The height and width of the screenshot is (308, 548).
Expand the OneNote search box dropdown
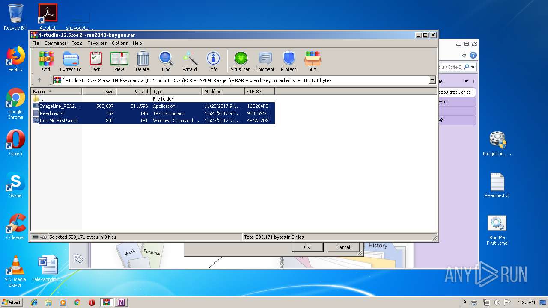click(473, 67)
